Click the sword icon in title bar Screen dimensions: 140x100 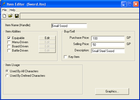(3, 4)
